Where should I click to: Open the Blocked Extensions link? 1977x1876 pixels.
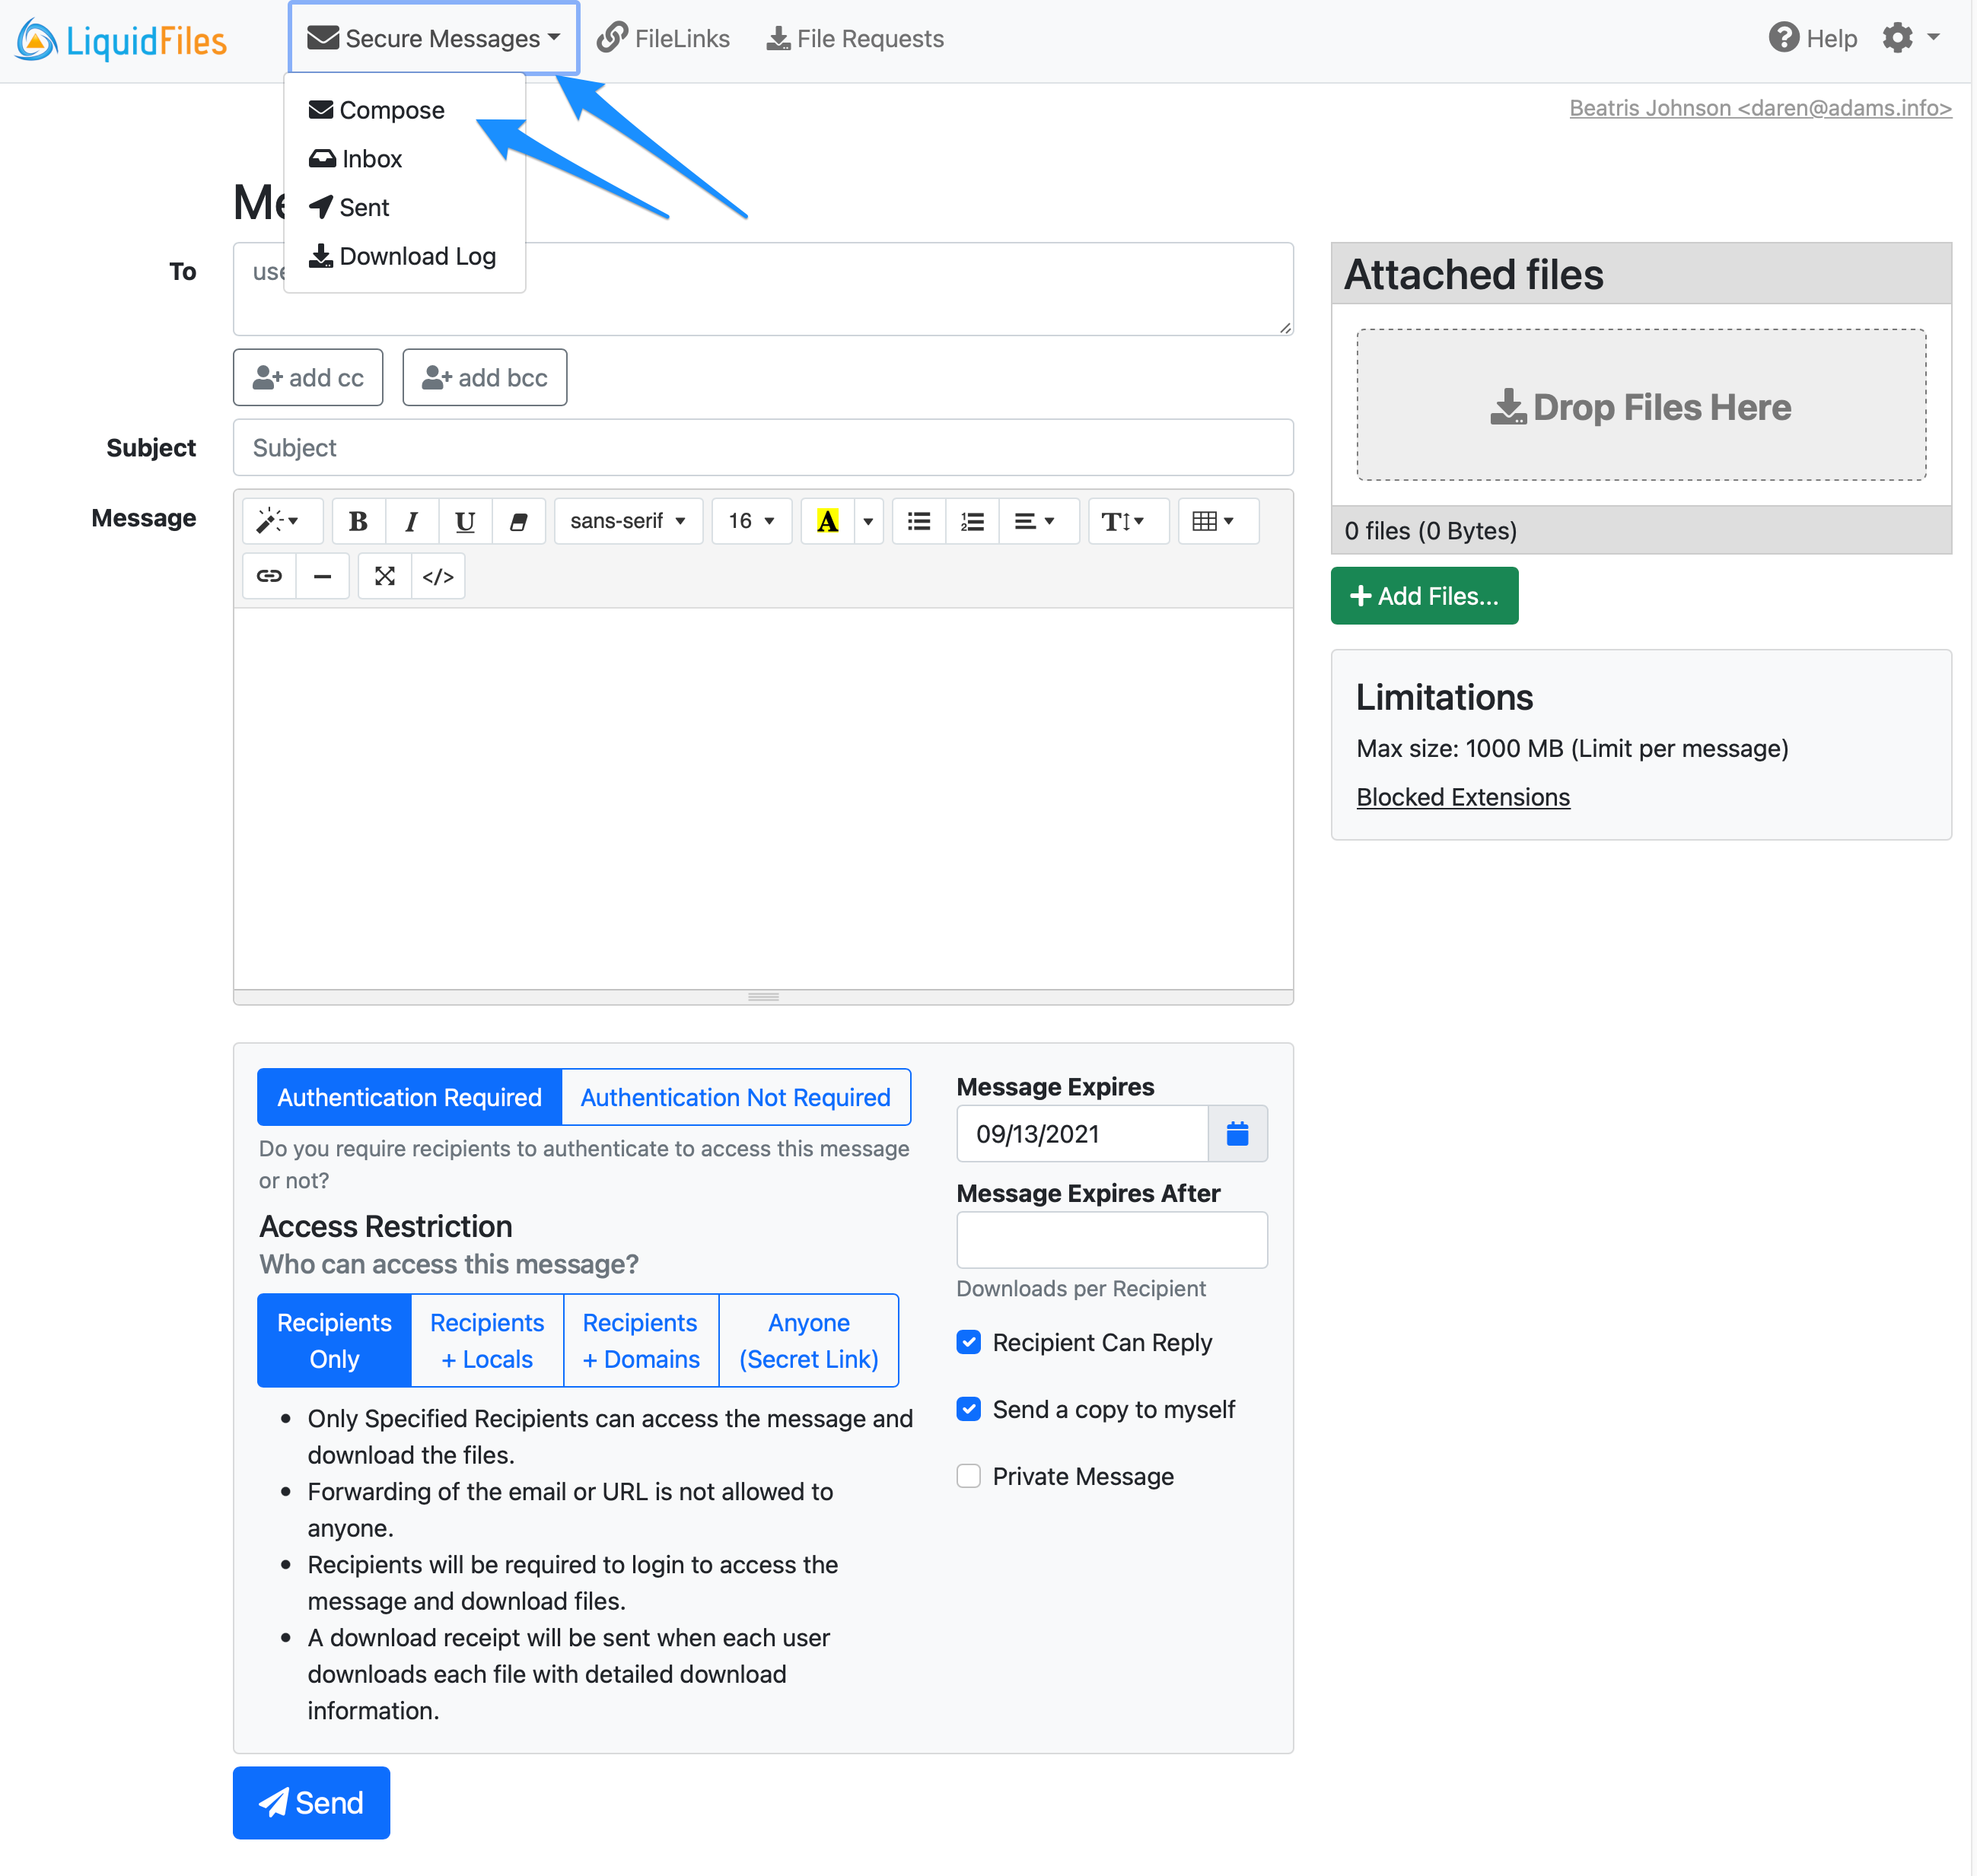[1463, 797]
